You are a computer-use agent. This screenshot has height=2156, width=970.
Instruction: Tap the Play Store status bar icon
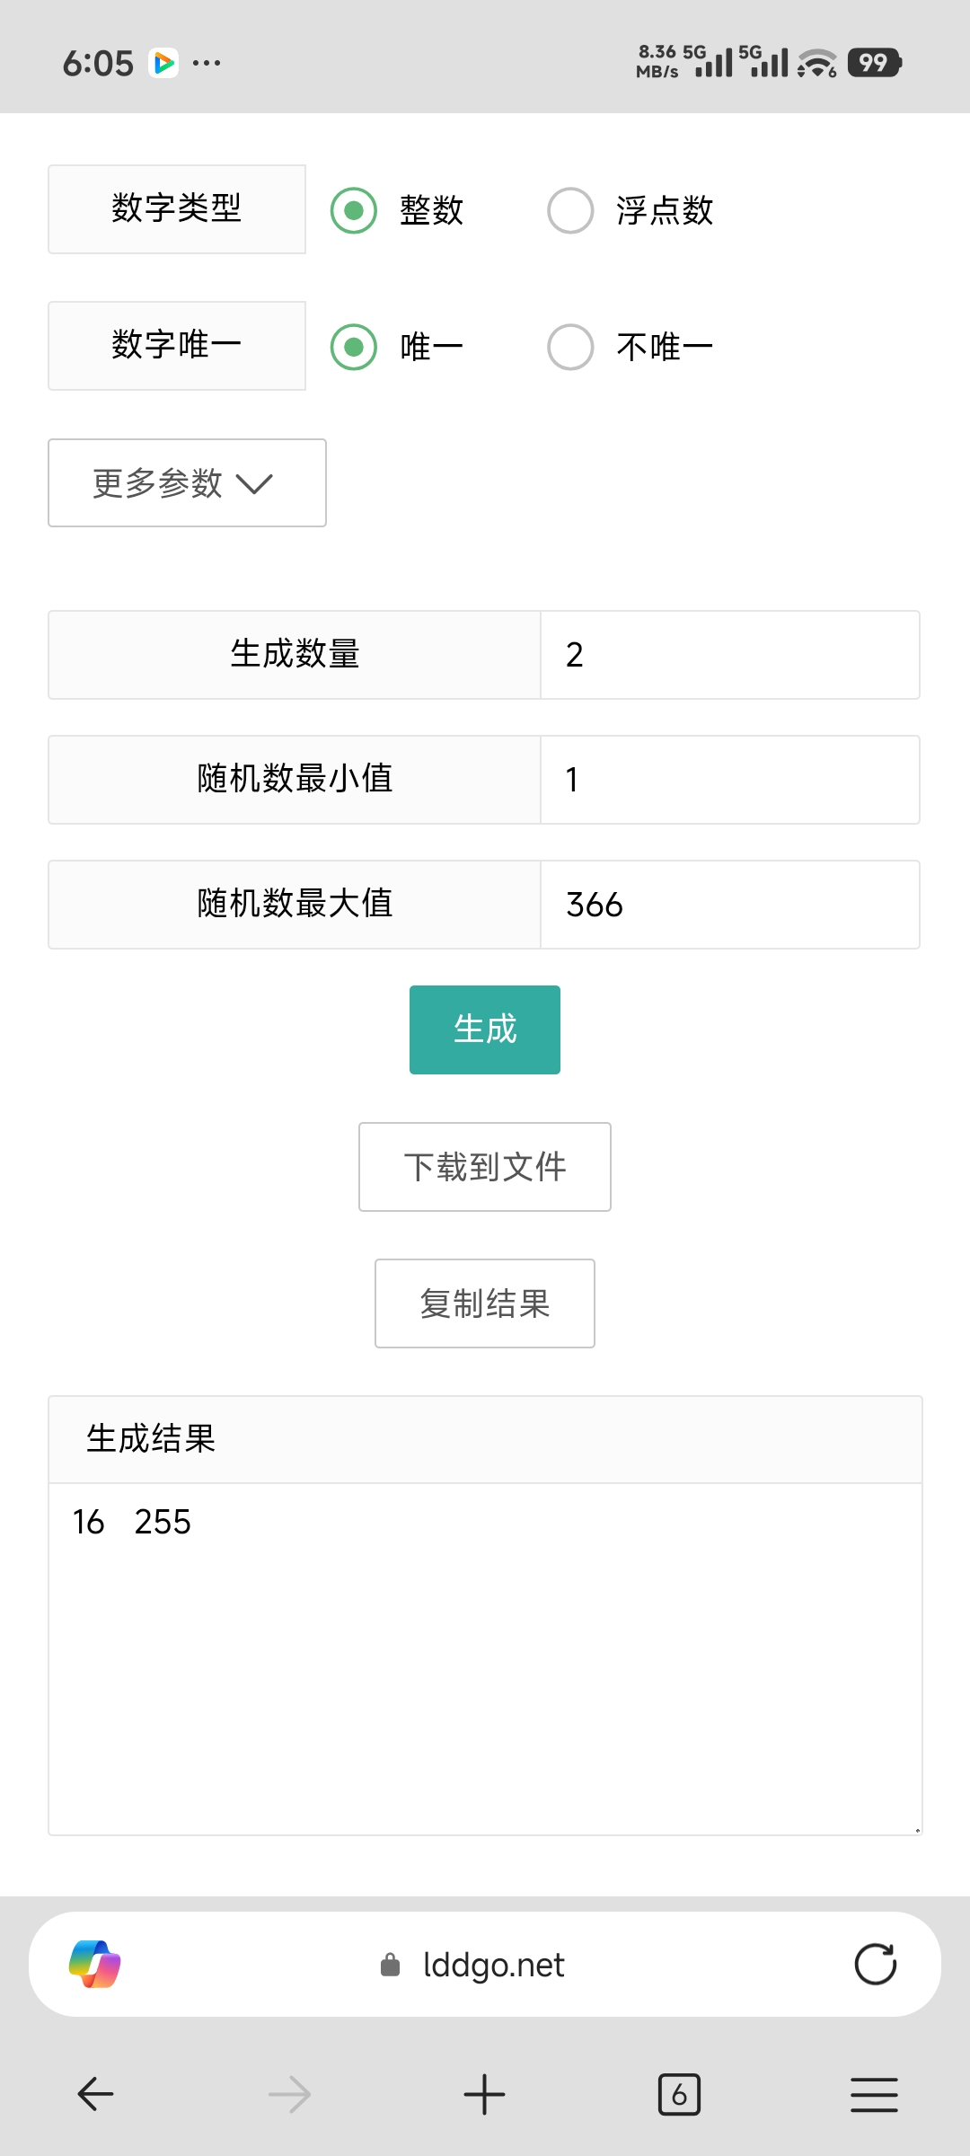[x=163, y=63]
